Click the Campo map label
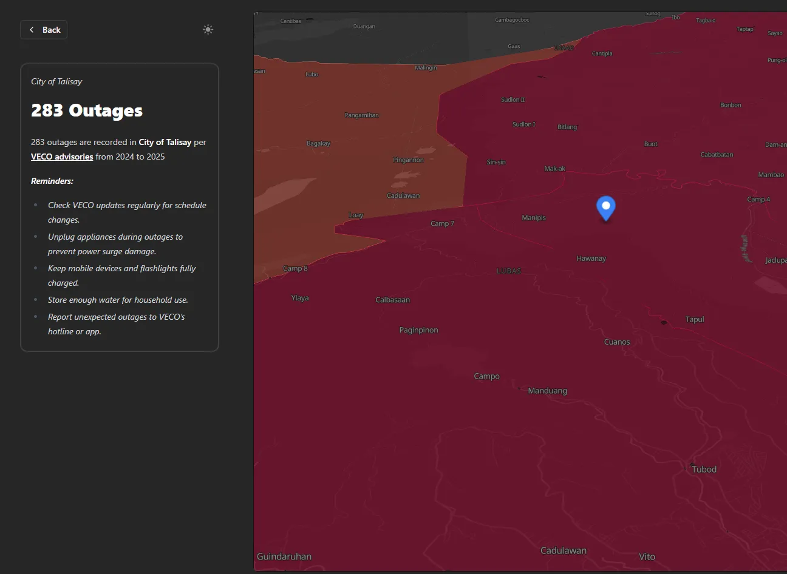The image size is (787, 574). point(486,376)
